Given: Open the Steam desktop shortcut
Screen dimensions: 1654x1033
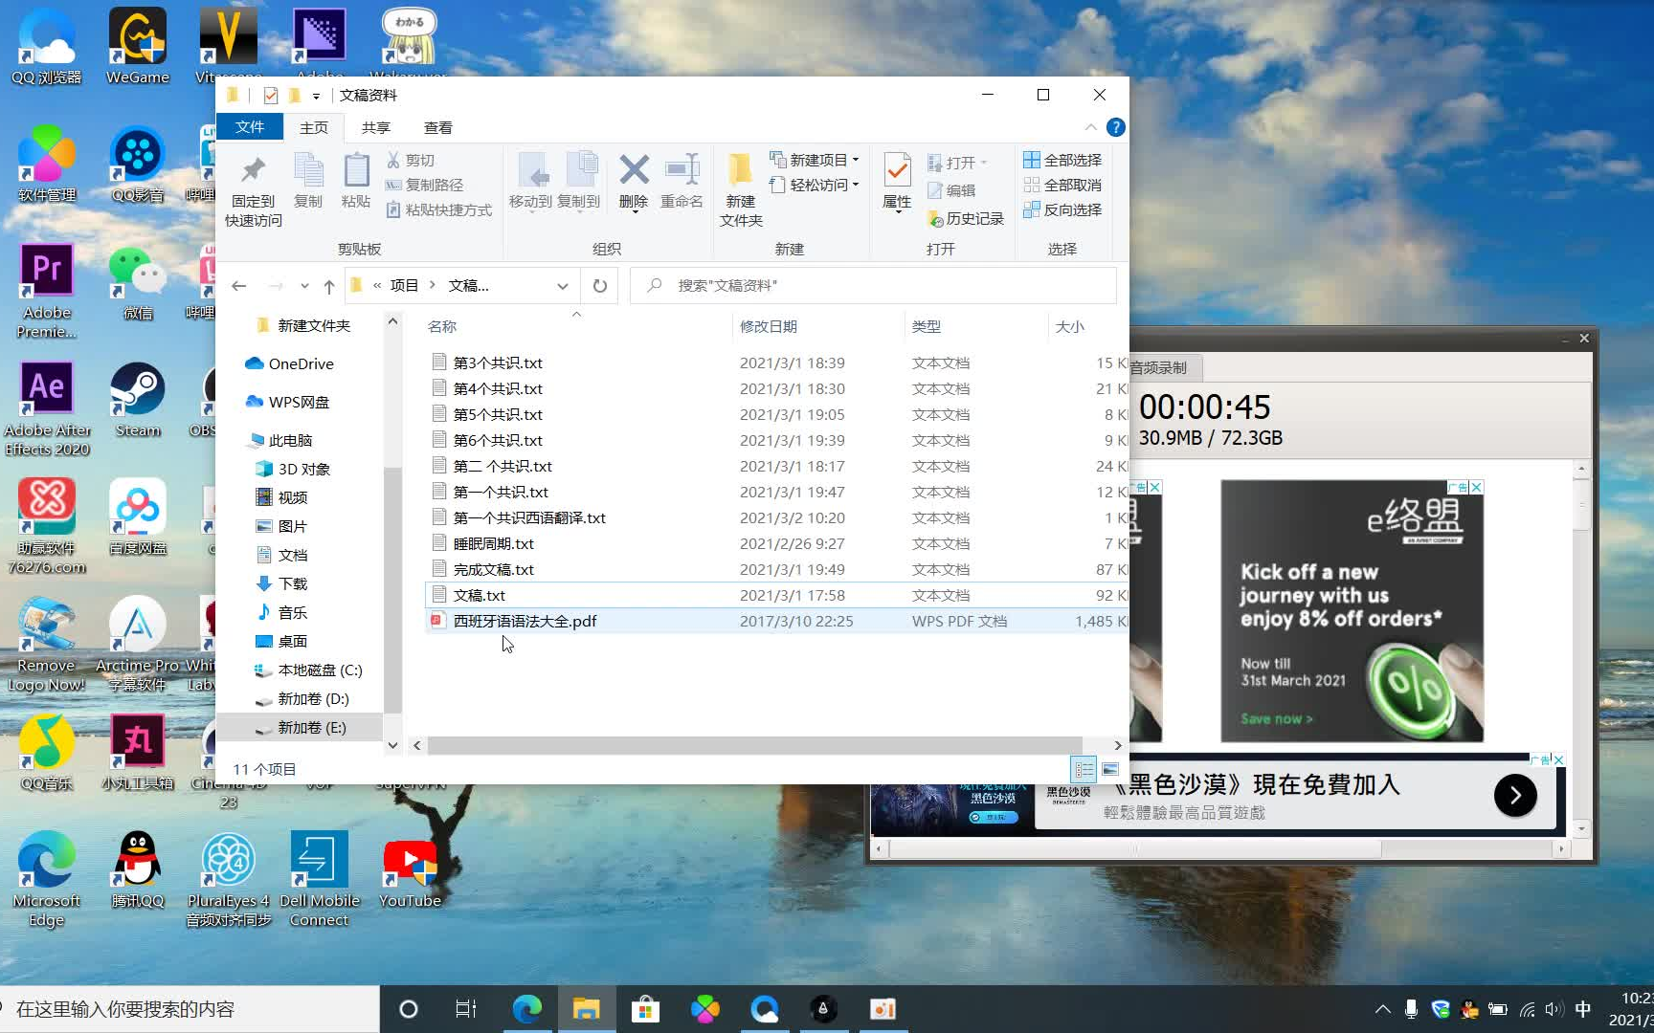Looking at the screenshot, I should (x=137, y=399).
